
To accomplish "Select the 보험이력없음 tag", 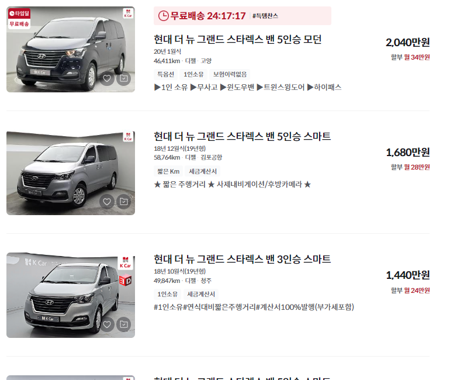I will coord(230,74).
